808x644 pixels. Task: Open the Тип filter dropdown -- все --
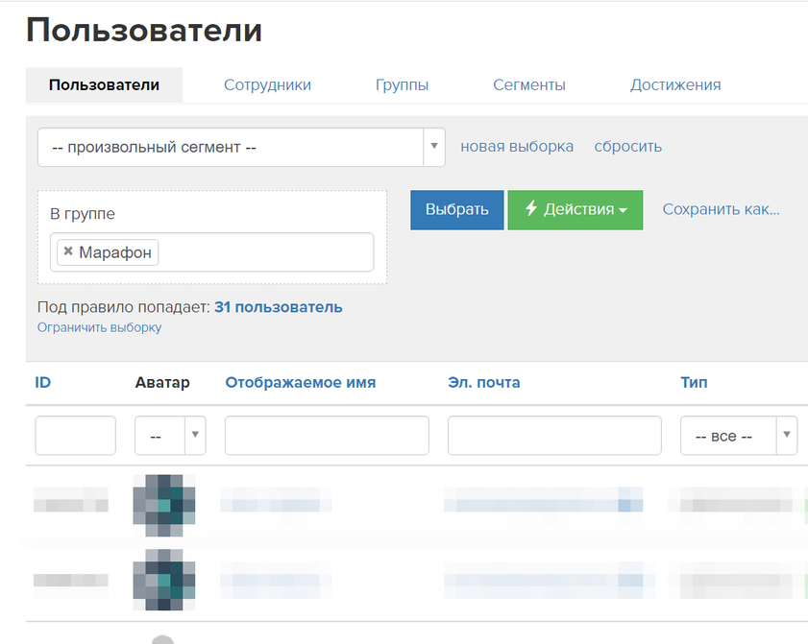(788, 435)
